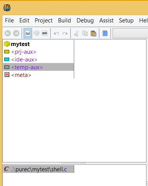This screenshot has height=186, width=148.
Task: Click the grayed palette view icon
Action: (x=36, y=33)
